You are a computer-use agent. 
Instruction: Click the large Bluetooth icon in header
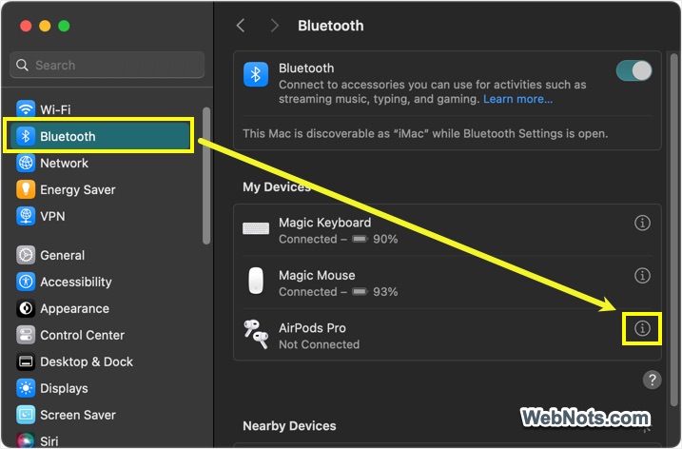pyautogui.click(x=256, y=74)
